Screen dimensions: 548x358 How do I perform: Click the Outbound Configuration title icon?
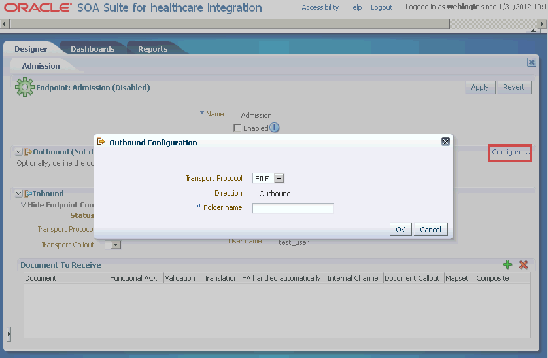click(101, 141)
